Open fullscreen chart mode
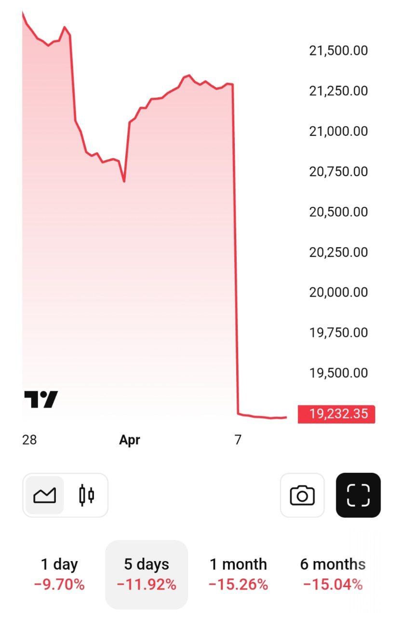Viewport: 403px width, 617px height. tap(358, 495)
